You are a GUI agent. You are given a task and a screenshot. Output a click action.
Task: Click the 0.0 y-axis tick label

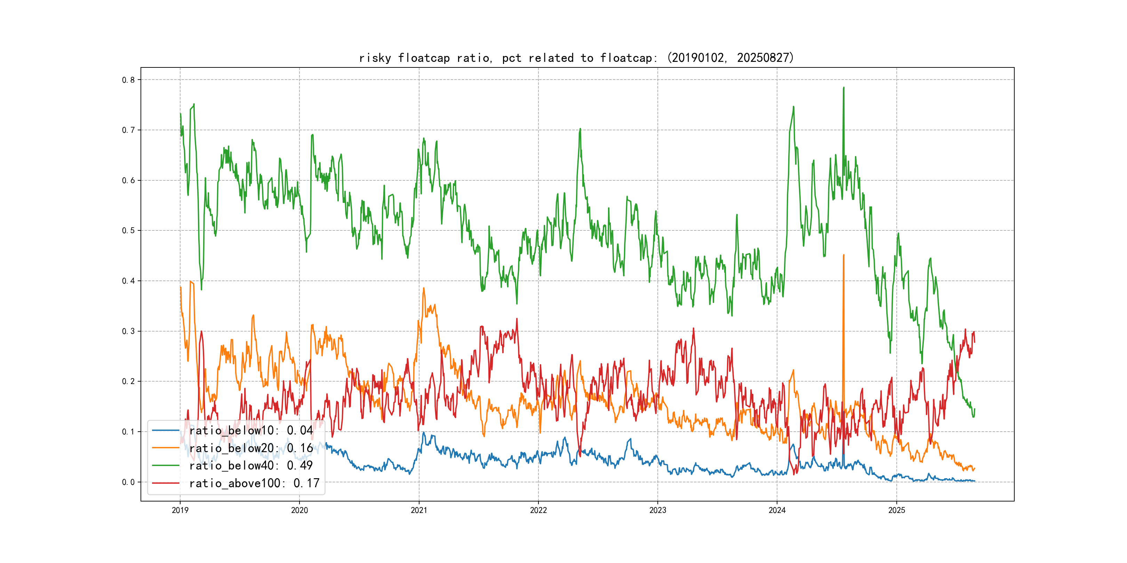(128, 482)
